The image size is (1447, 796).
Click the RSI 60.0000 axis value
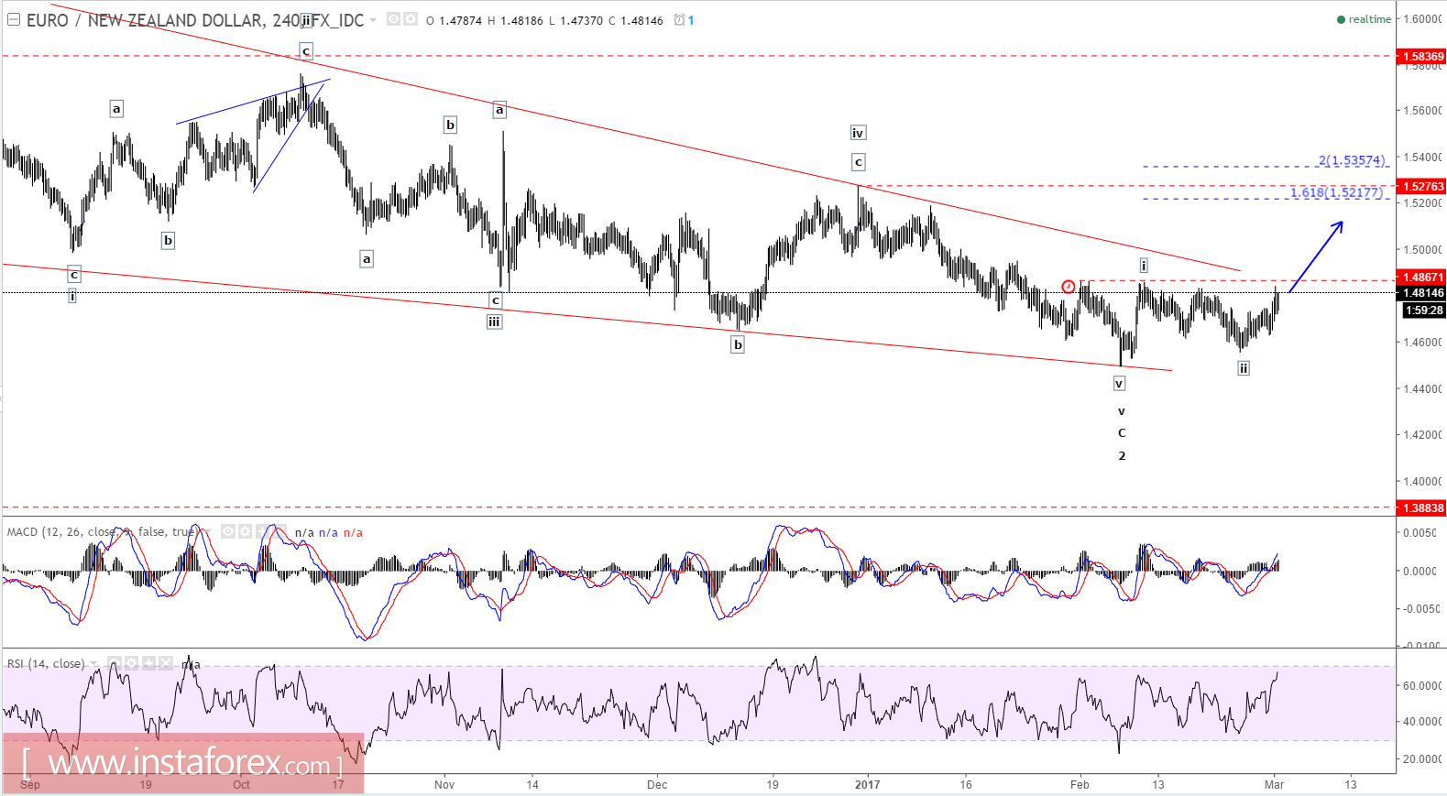pyautogui.click(x=1422, y=685)
